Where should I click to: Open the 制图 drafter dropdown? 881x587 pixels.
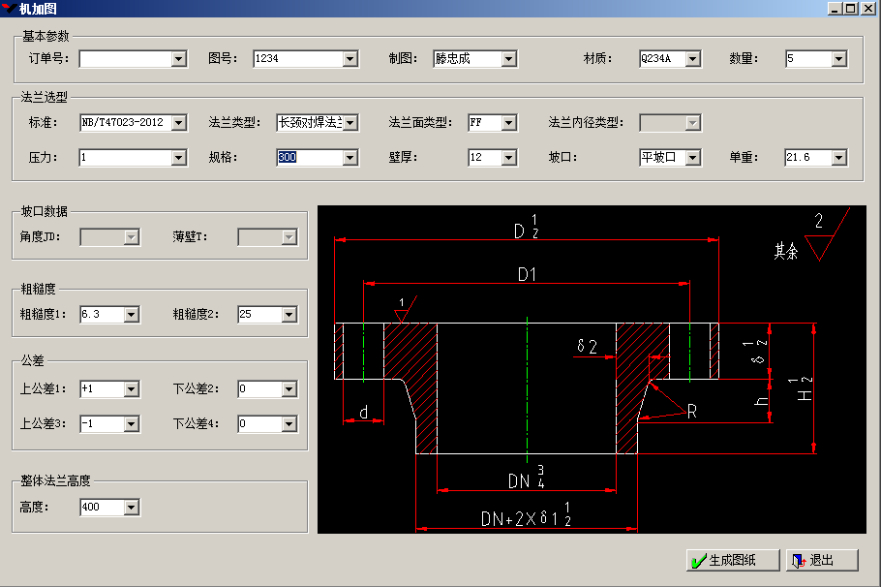[508, 59]
